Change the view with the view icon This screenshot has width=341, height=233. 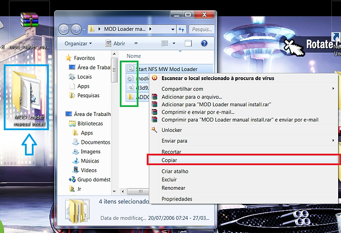(x=165, y=43)
